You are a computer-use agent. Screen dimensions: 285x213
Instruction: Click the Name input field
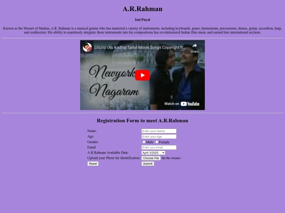pyautogui.click(x=159, y=131)
